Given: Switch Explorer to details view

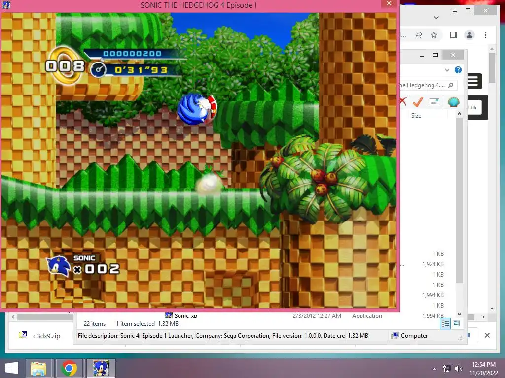Looking at the screenshot, I should (x=445, y=324).
